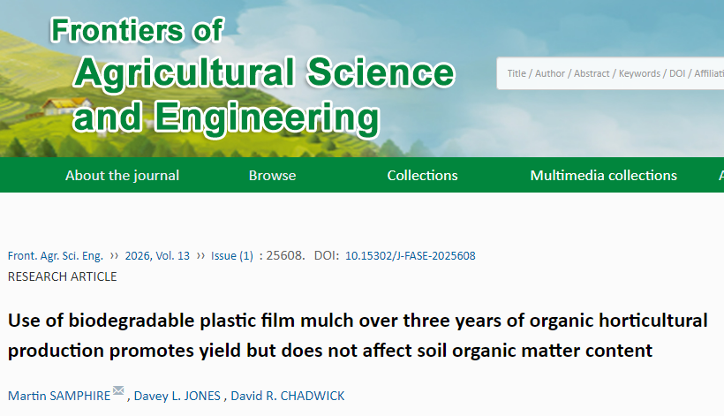Click the Frontiers of Agricultural Science journal logo
This screenshot has width=724, height=416.
pyautogui.click(x=253, y=76)
